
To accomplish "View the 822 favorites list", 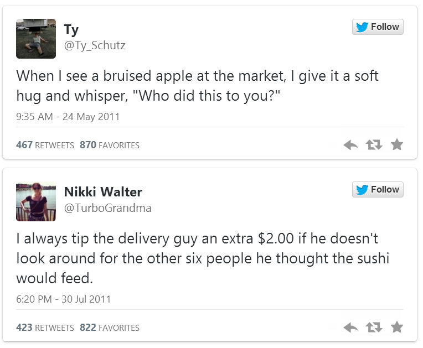I will pos(110,328).
